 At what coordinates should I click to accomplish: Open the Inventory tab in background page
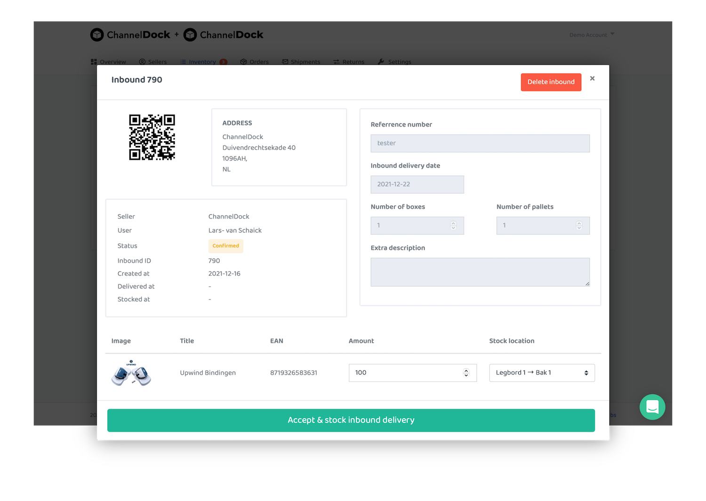click(203, 62)
